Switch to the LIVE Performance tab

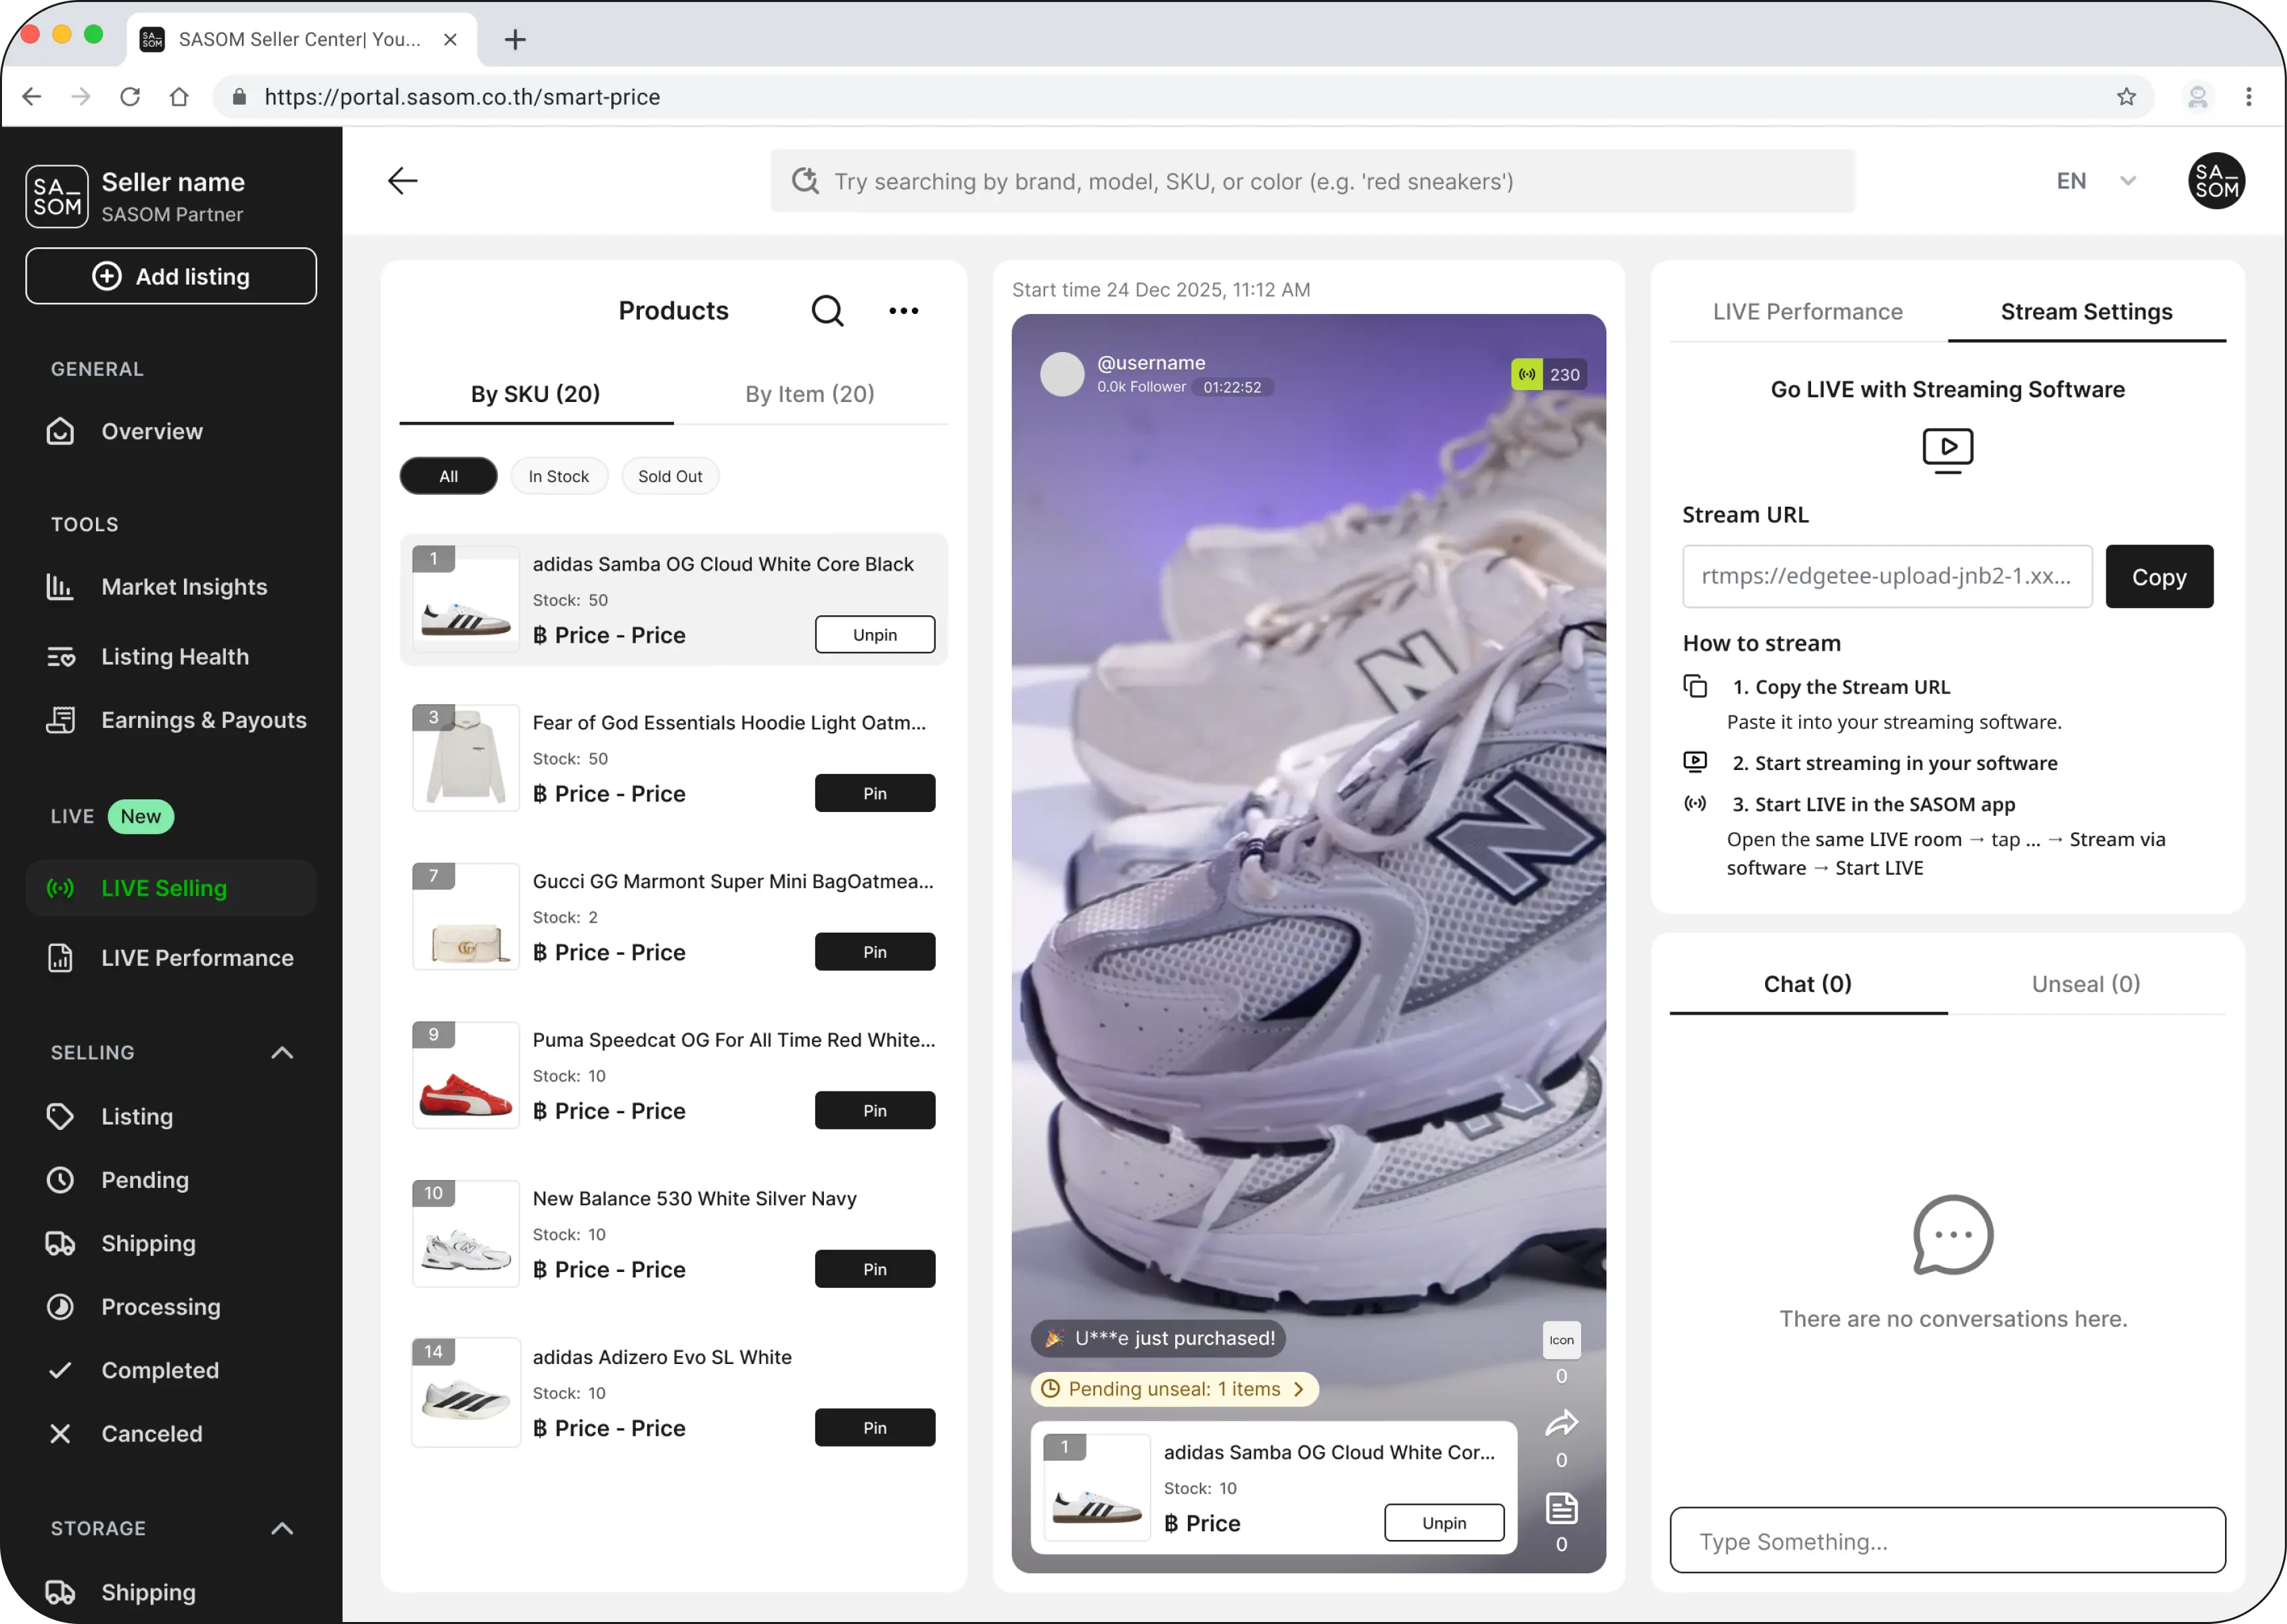pyautogui.click(x=1807, y=312)
